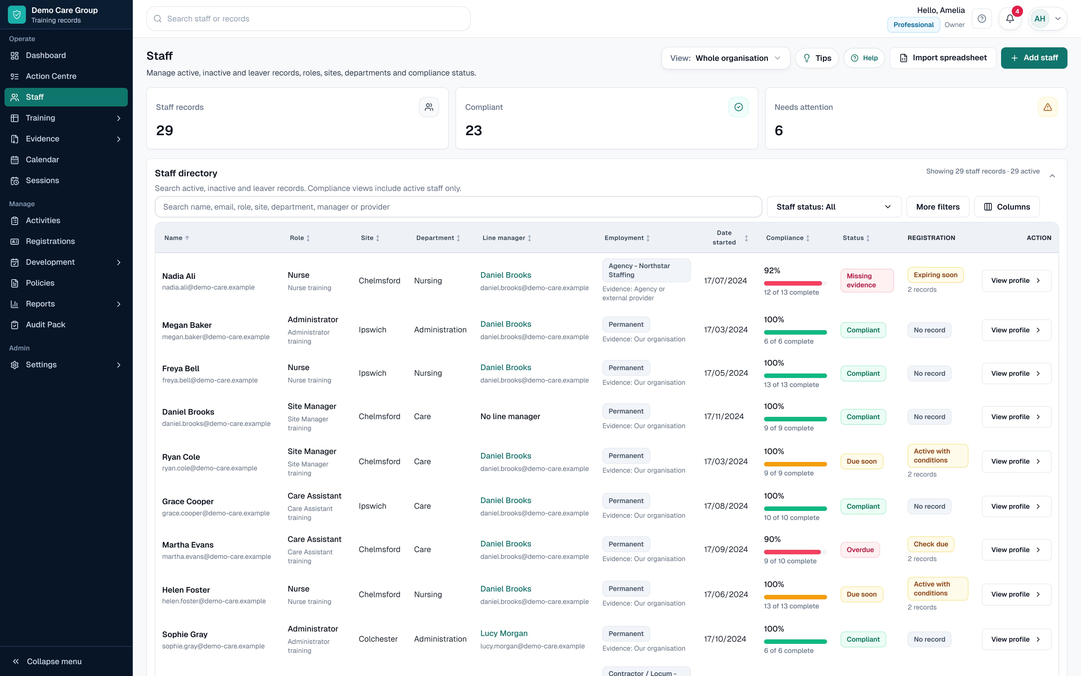Image resolution: width=1081 pixels, height=676 pixels.
Task: Sort by Status column arrows
Action: tap(868, 238)
